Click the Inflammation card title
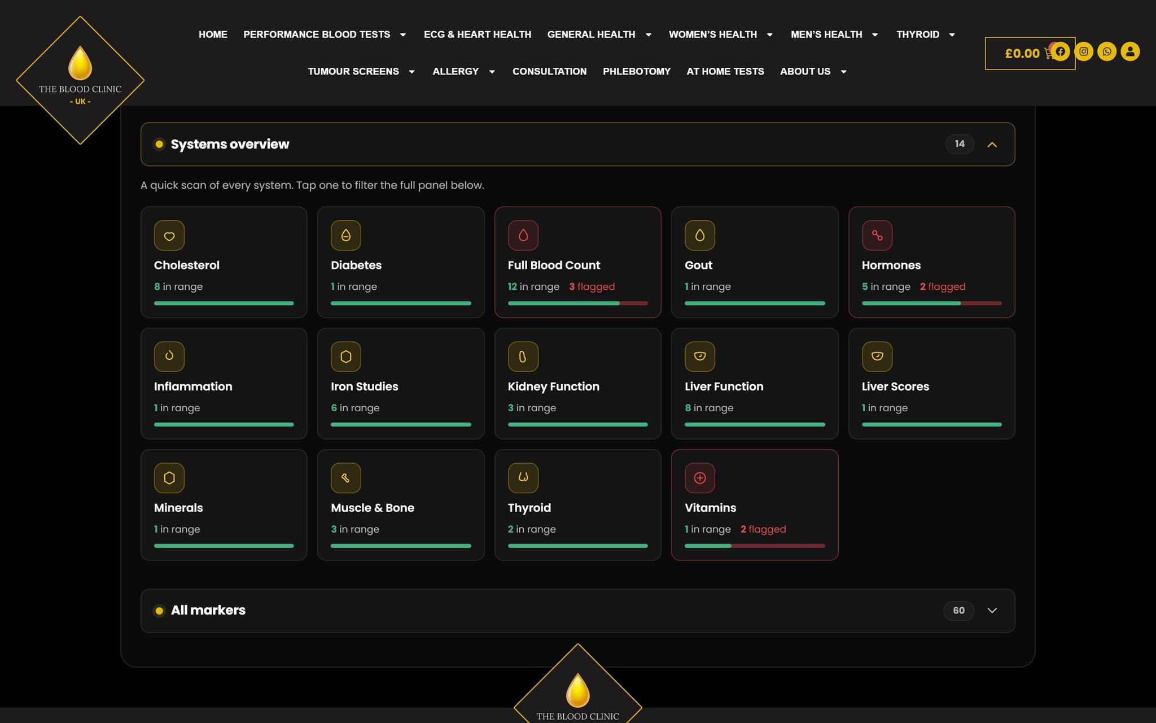Image resolution: width=1156 pixels, height=723 pixels. (193, 386)
